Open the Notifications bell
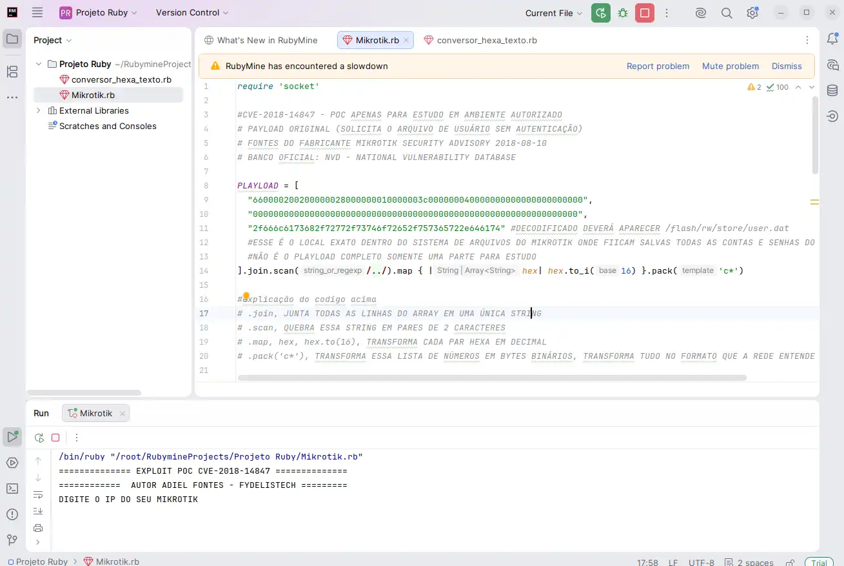 832,39
